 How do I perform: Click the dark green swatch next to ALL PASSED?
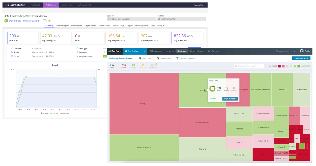tap(299, 66)
